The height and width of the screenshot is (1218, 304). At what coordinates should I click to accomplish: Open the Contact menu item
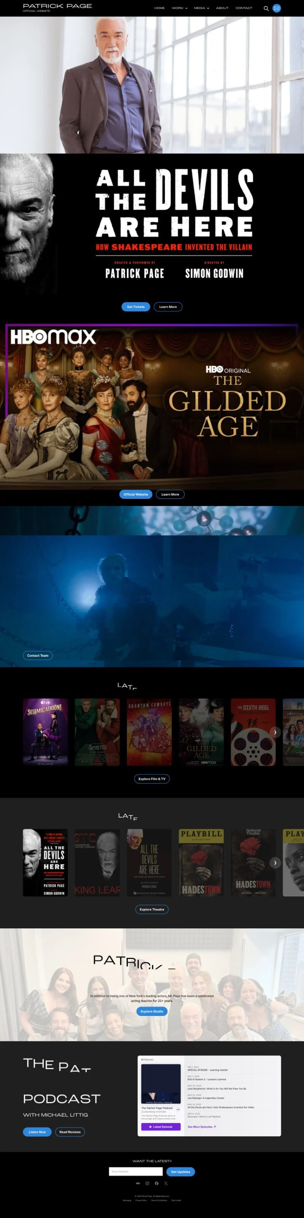[x=244, y=8]
